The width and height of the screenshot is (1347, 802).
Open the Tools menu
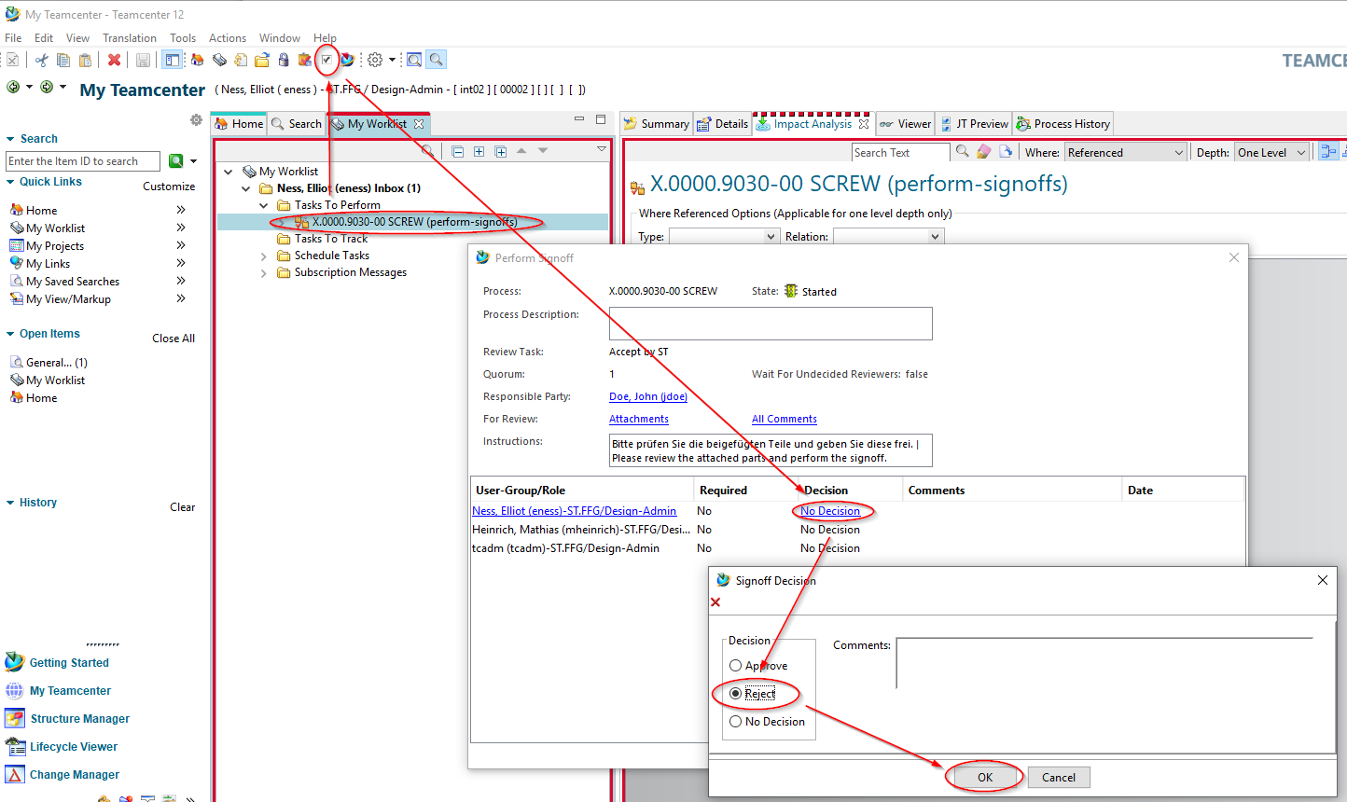183,38
